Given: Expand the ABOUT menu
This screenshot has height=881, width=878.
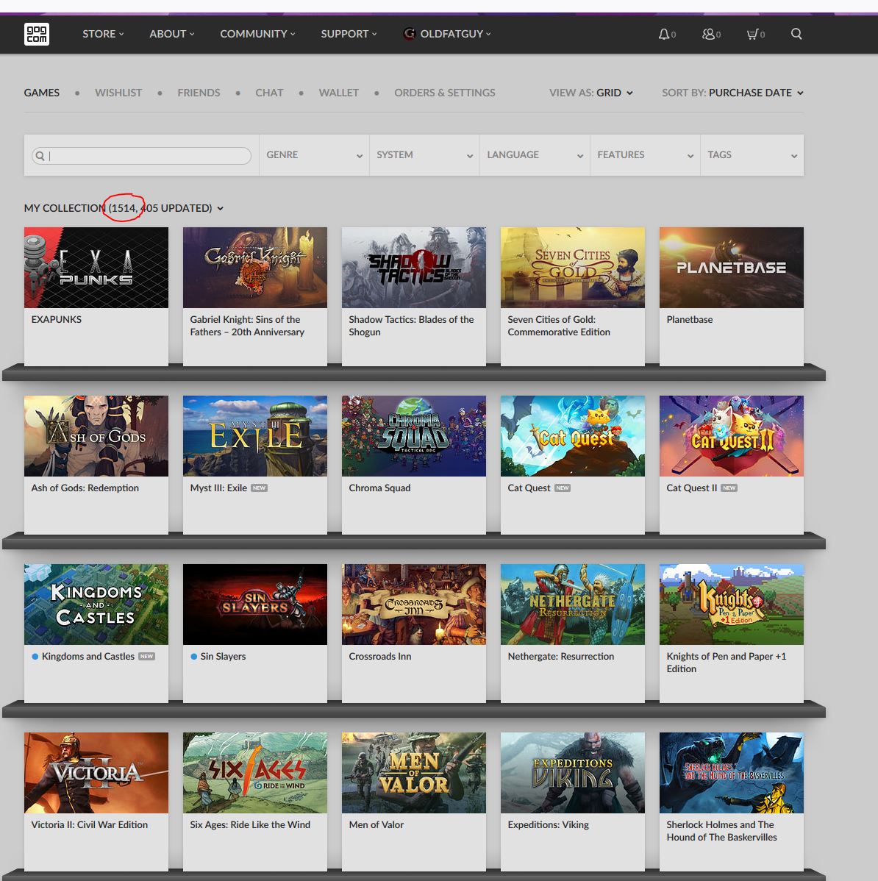Looking at the screenshot, I should 172,34.
